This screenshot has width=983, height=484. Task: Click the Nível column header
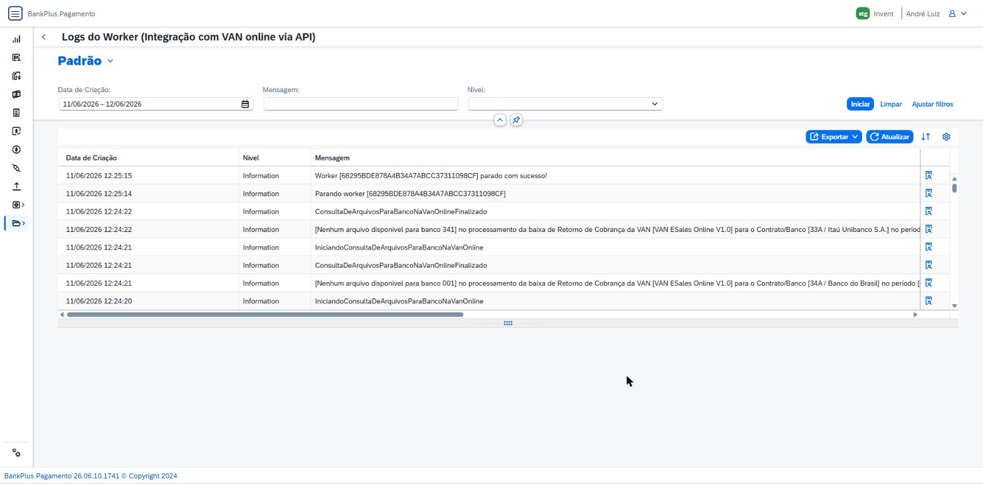click(x=275, y=158)
